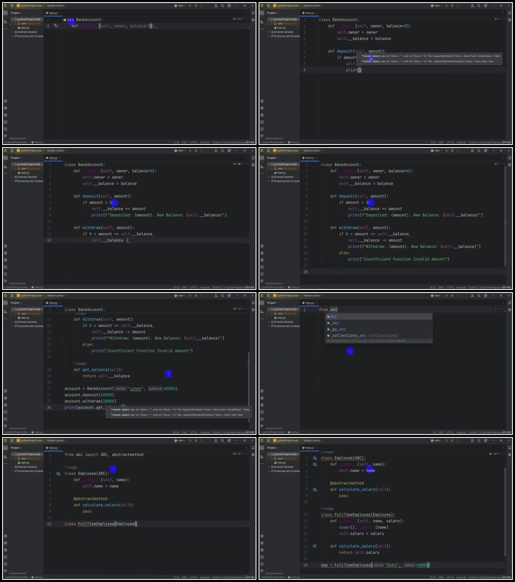Open pythonProjectcode project dropdown in print tooltip screenshot

click(287, 6)
